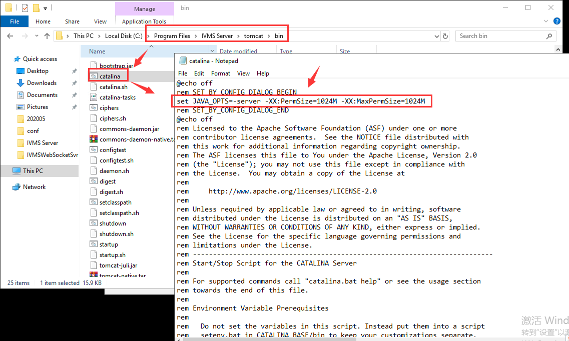The height and width of the screenshot is (341, 569).
Task: Select the setclasspath batch file icon
Action: tap(94, 202)
